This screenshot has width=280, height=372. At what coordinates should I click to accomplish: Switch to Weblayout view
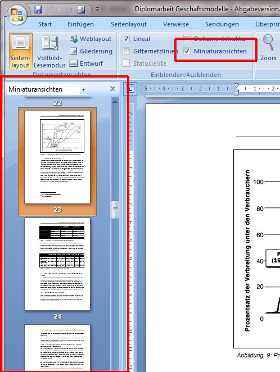[x=91, y=39]
